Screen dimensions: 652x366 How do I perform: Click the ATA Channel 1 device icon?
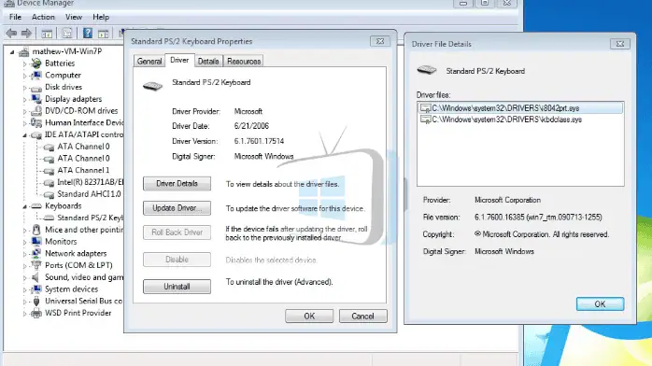point(50,171)
